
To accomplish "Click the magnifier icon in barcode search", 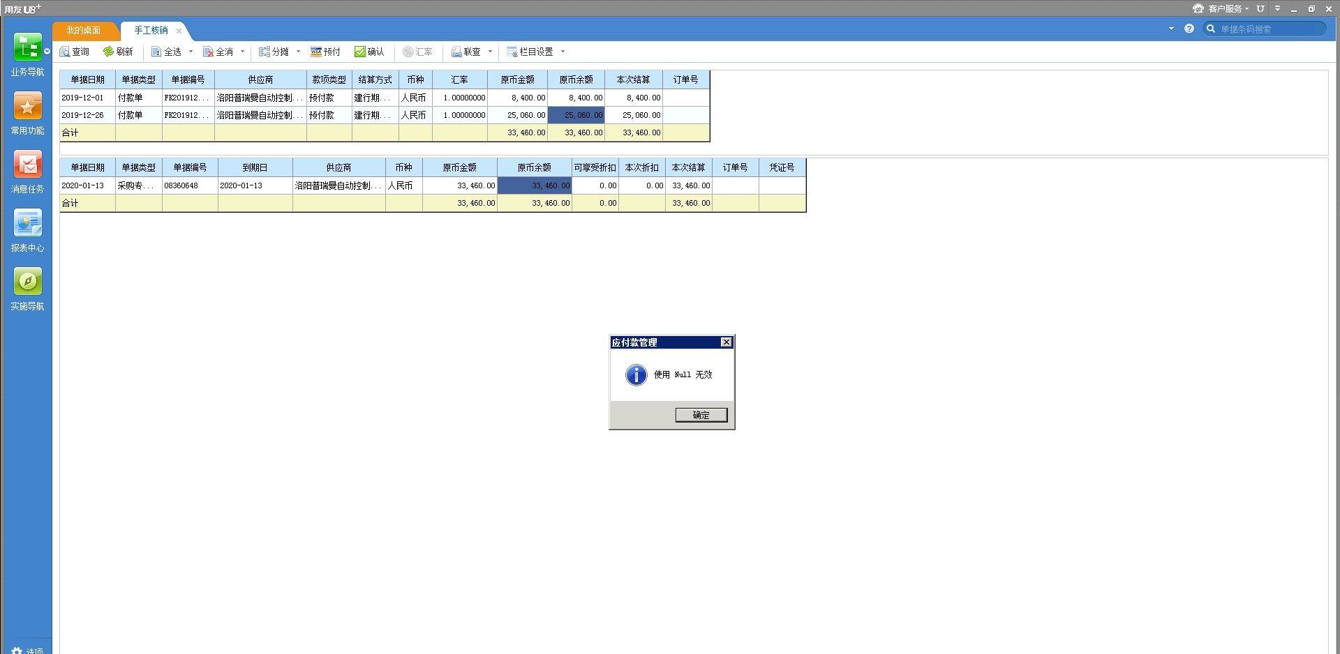I will tap(1211, 29).
